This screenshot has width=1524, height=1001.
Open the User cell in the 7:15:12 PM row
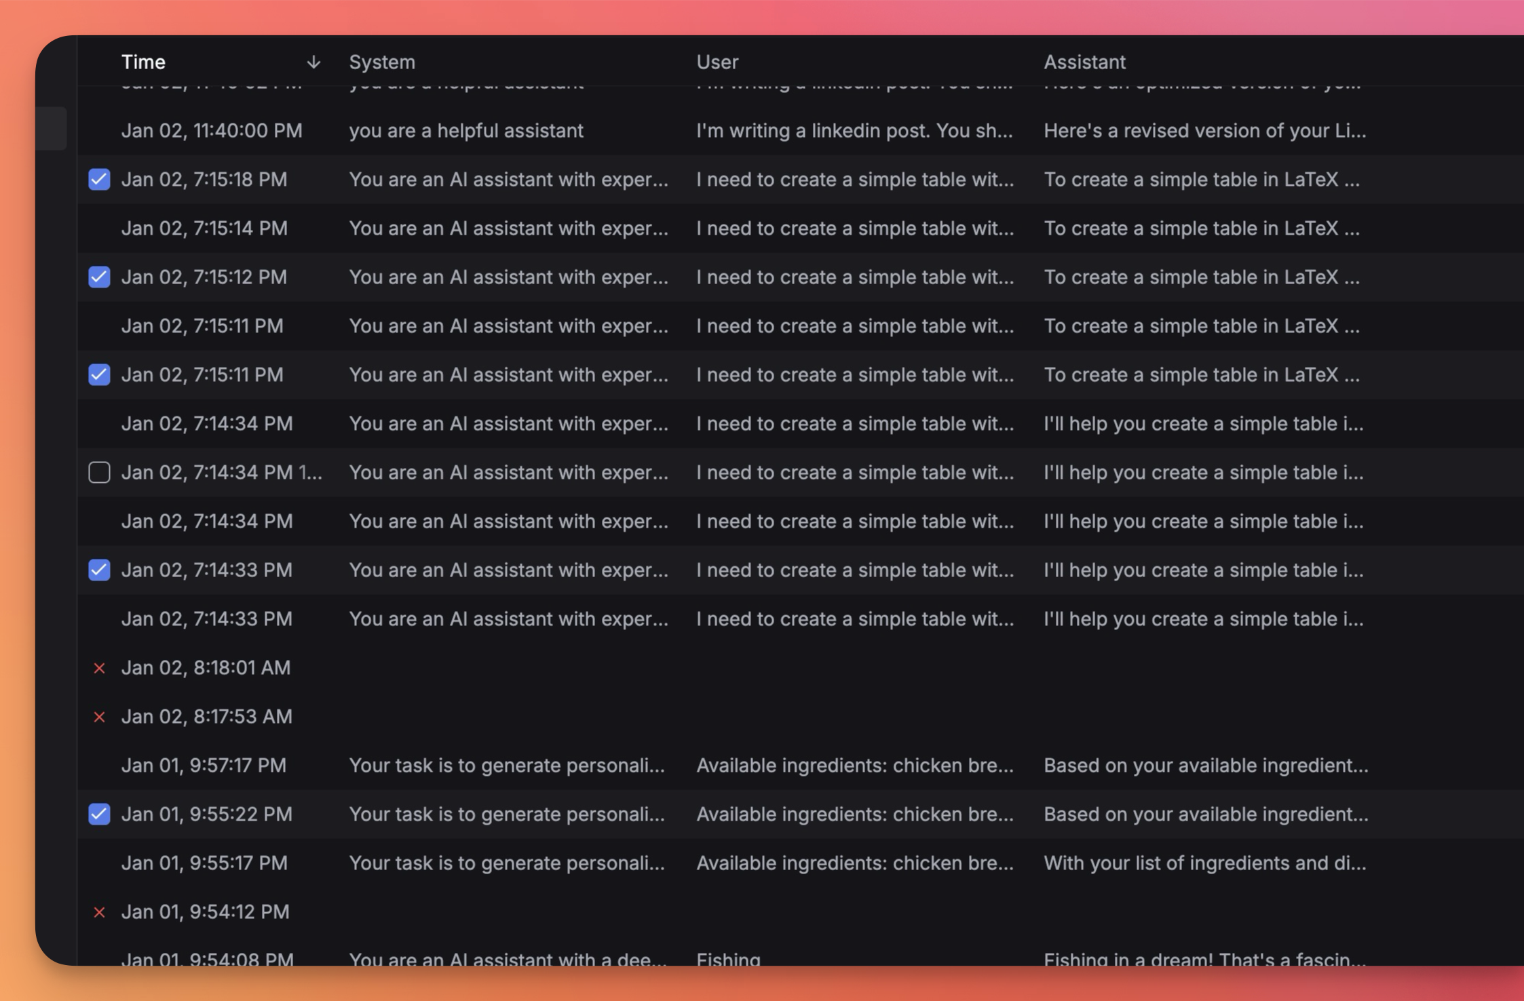pos(855,277)
